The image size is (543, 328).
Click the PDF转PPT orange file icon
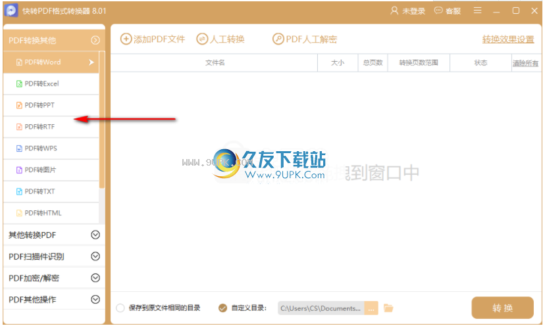pos(19,105)
